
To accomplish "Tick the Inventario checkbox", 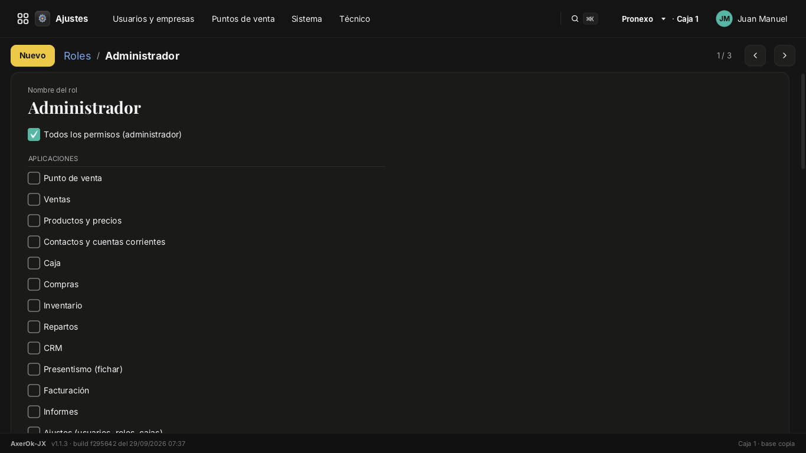I will [x=34, y=306].
